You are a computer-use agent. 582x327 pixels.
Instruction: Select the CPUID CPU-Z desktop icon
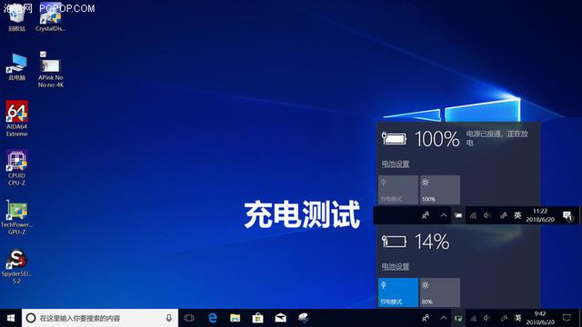tap(16, 167)
